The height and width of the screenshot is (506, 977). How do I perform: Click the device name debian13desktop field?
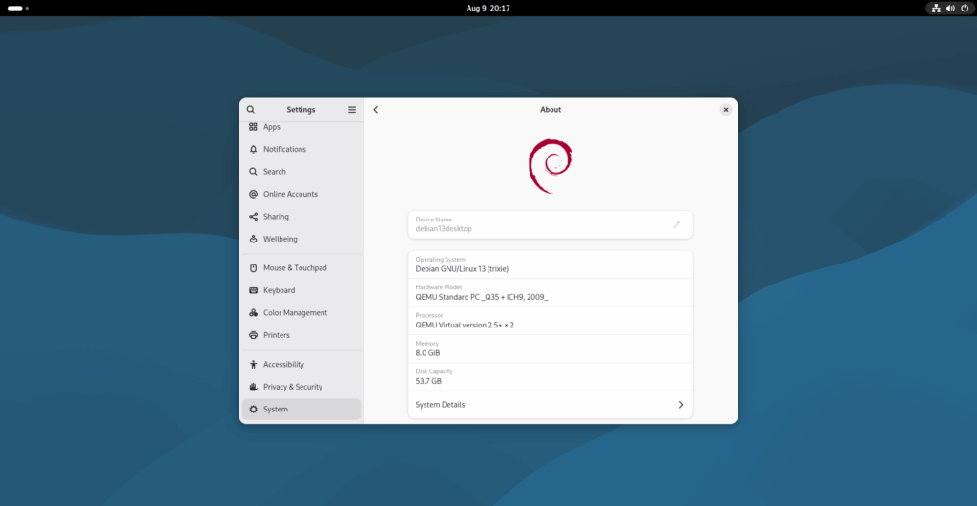tap(551, 224)
